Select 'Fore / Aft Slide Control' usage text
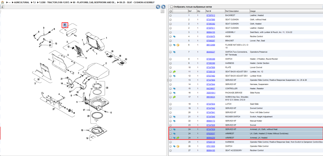 [x=260, y=112]
